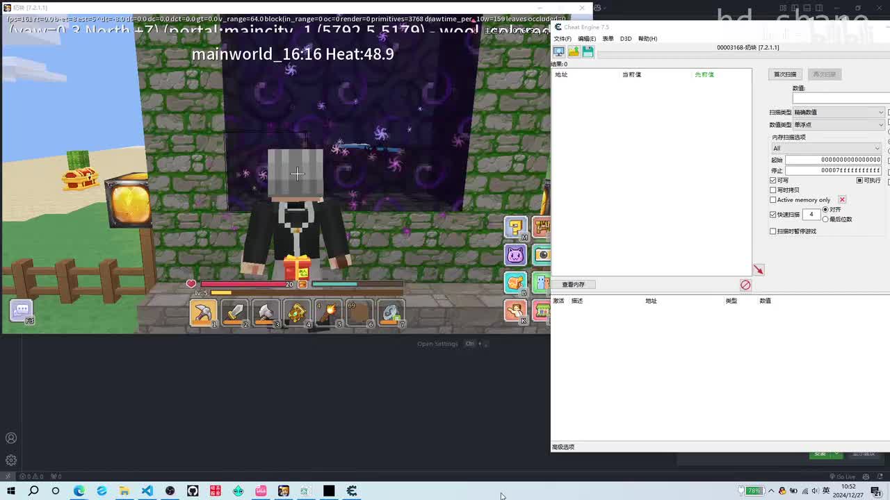Click the red no-entry clear list icon
The width and height of the screenshot is (890, 500).
click(x=745, y=285)
